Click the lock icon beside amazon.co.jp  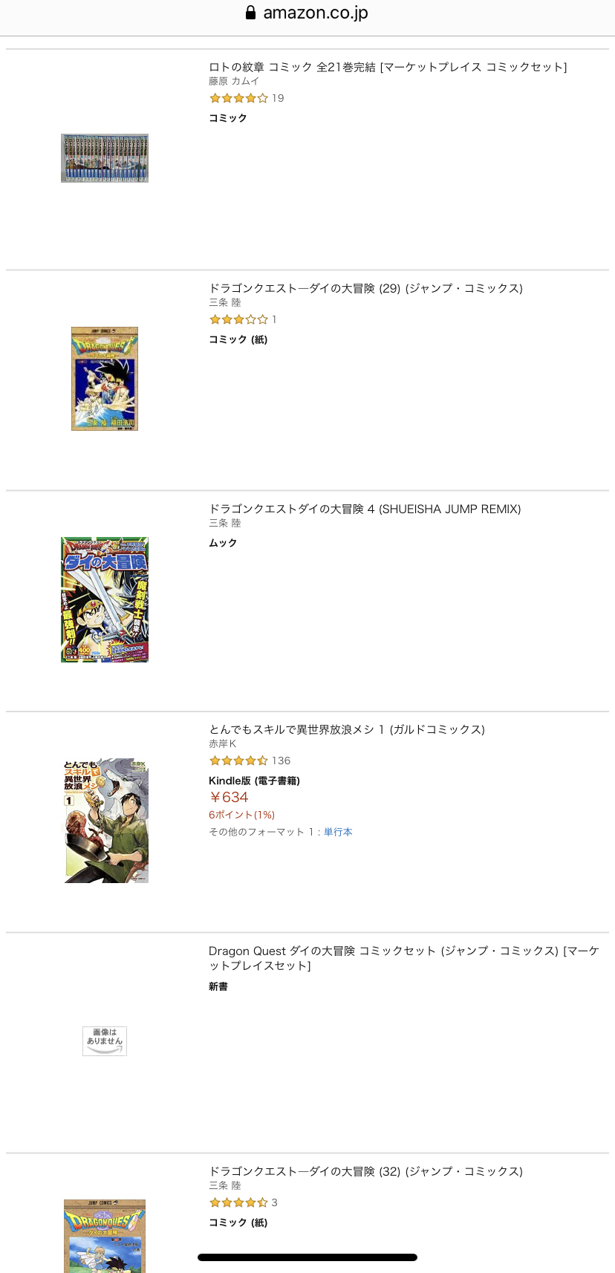(251, 13)
